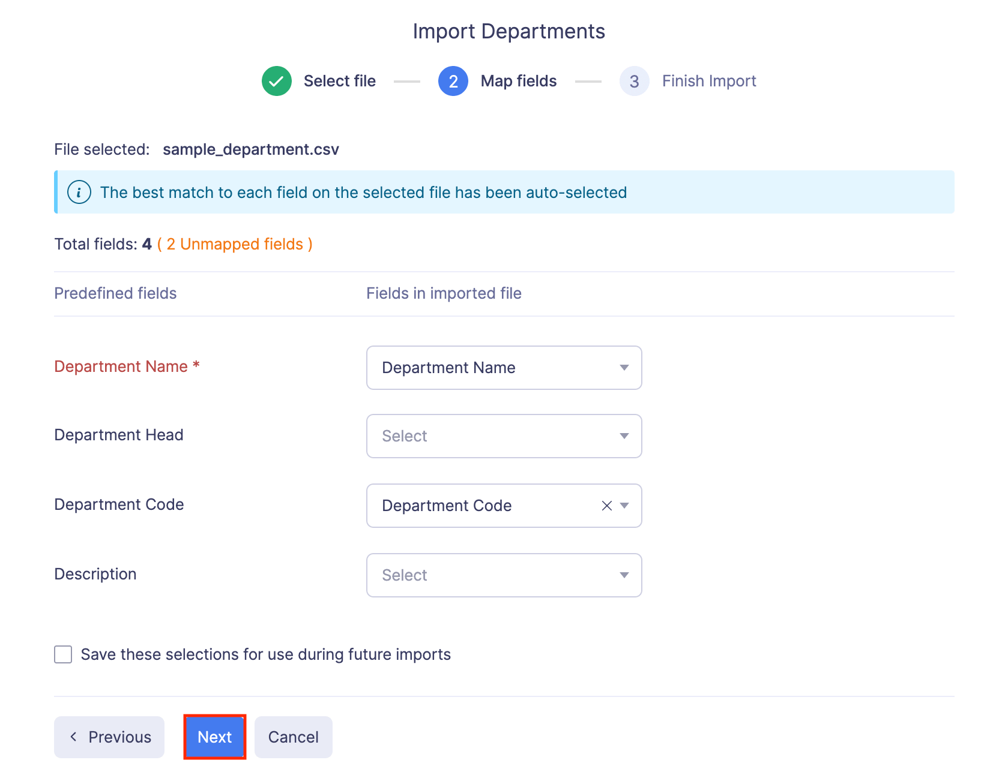This screenshot has width=999, height=769.
Task: Go back with the Previous button
Action: [x=109, y=737]
